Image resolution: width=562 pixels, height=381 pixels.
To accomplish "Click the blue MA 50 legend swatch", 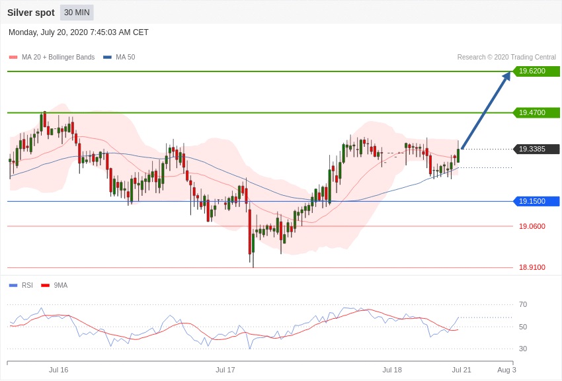I will (107, 58).
